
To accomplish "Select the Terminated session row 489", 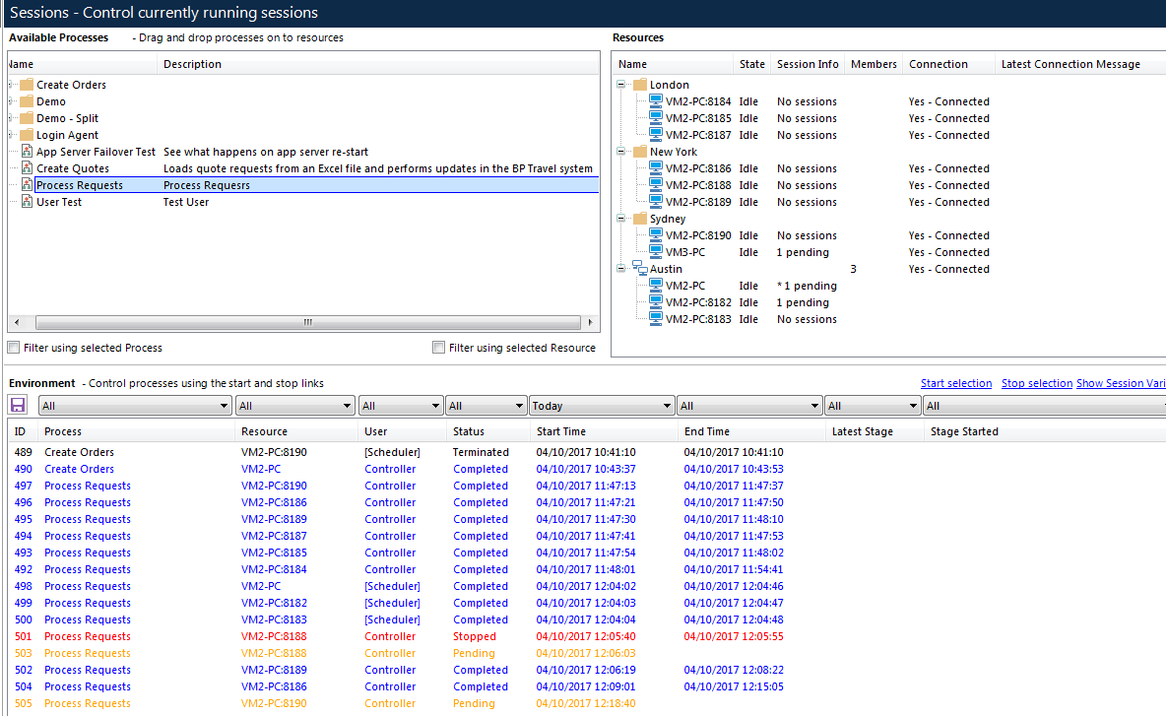I will [x=588, y=452].
